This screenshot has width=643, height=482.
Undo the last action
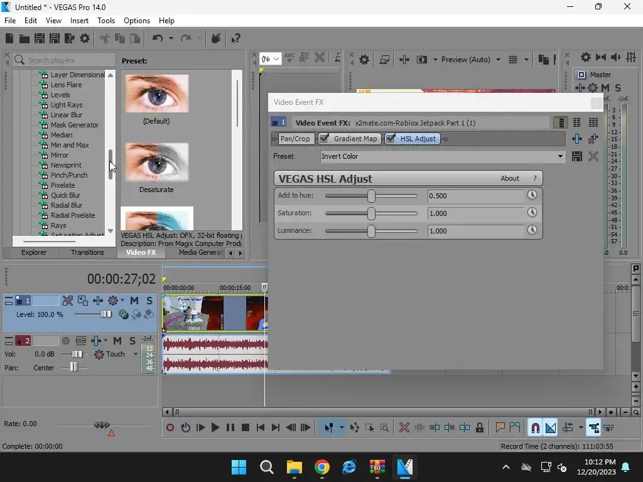pos(158,38)
